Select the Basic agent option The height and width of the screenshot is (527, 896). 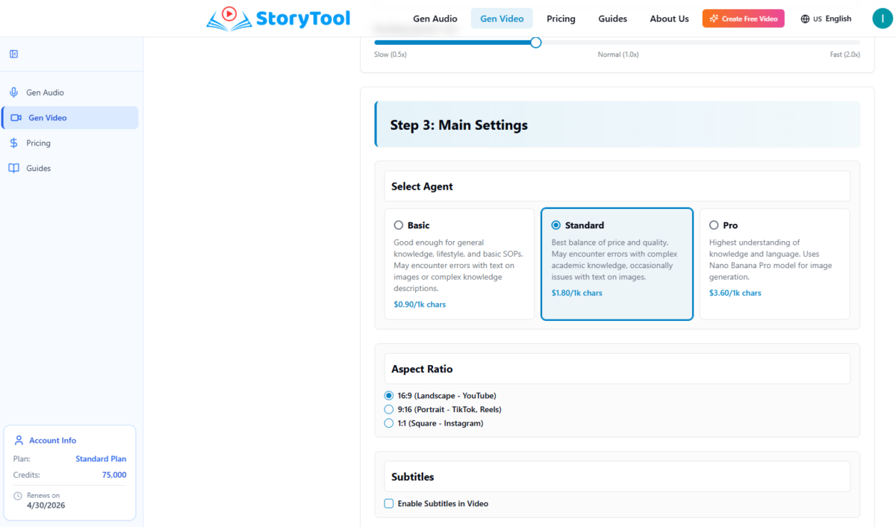tap(399, 225)
